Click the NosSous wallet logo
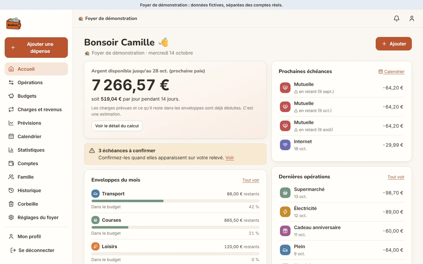 tap(14, 23)
